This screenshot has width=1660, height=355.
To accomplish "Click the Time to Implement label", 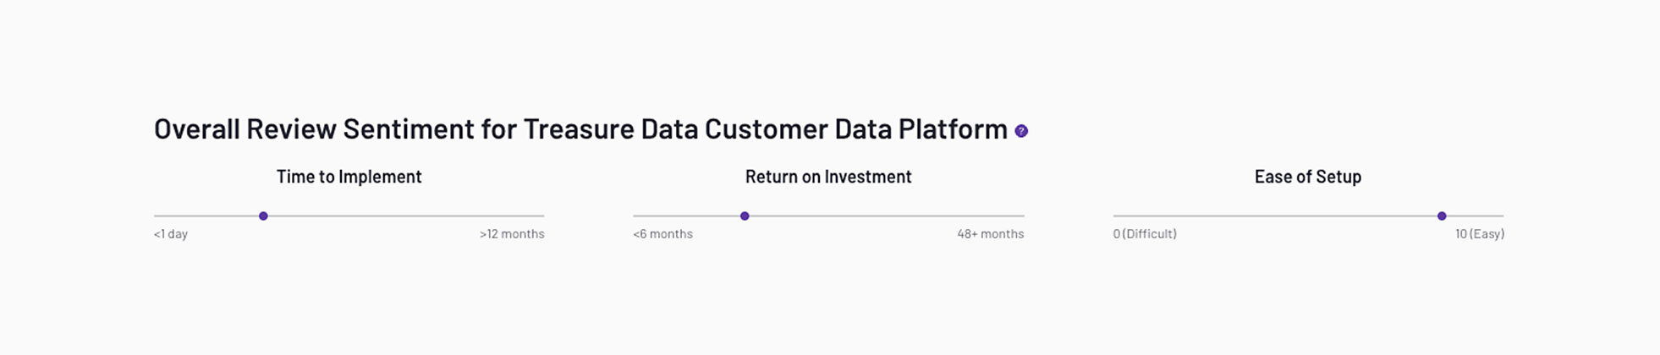I will [x=349, y=177].
